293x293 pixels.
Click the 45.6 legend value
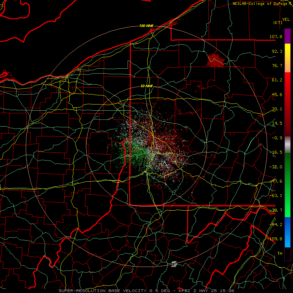277,94
